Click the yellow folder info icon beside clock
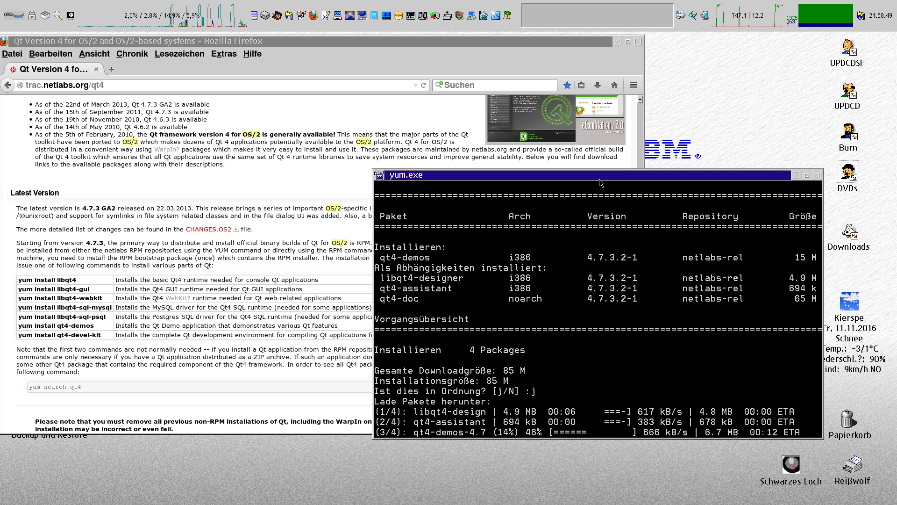This screenshot has width=897, height=505. click(x=861, y=15)
